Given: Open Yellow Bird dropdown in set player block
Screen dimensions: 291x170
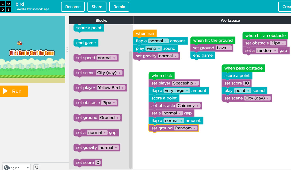Looking at the screenshot, I should point(111,88).
